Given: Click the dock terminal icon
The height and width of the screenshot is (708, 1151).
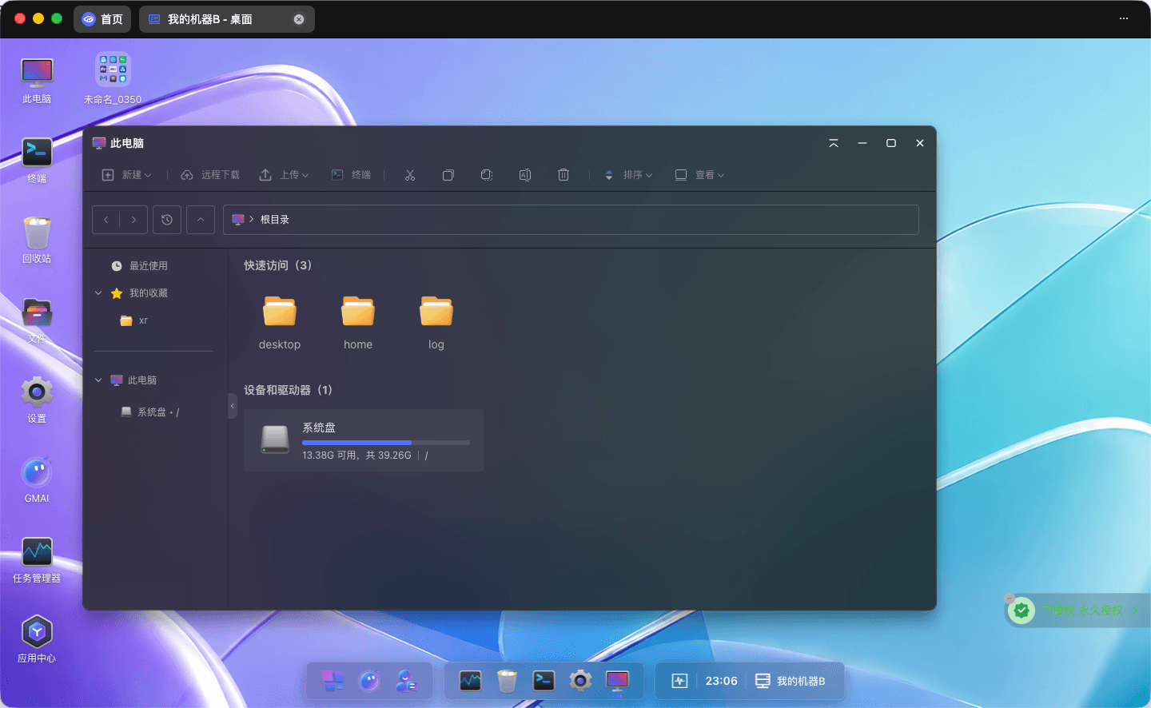Looking at the screenshot, I should point(544,681).
